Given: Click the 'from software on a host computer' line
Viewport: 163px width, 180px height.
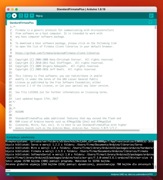Looking at the screenshot, I should pos(59,33).
